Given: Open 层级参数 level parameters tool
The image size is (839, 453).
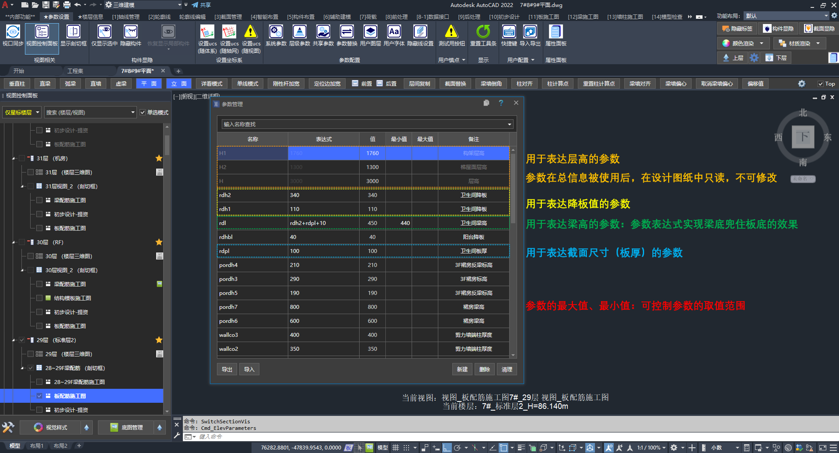Looking at the screenshot, I should tap(299, 35).
